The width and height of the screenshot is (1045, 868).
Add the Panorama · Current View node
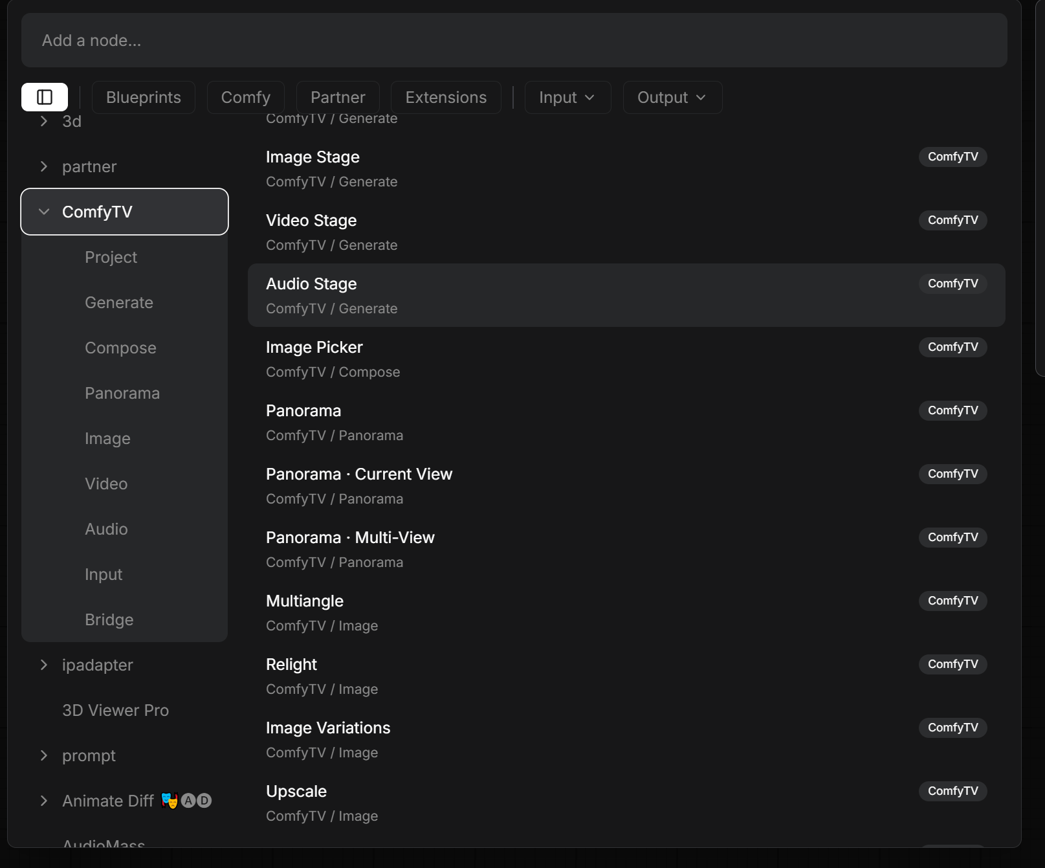[626, 485]
